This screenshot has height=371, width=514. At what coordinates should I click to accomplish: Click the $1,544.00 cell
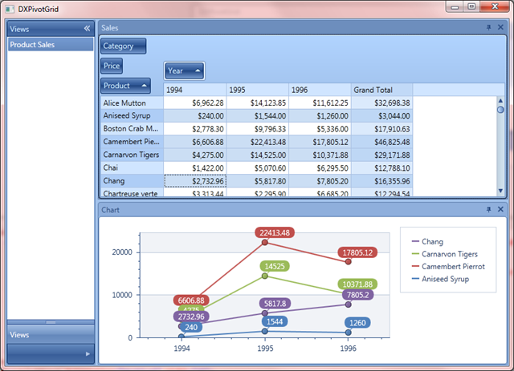pyautogui.click(x=257, y=116)
